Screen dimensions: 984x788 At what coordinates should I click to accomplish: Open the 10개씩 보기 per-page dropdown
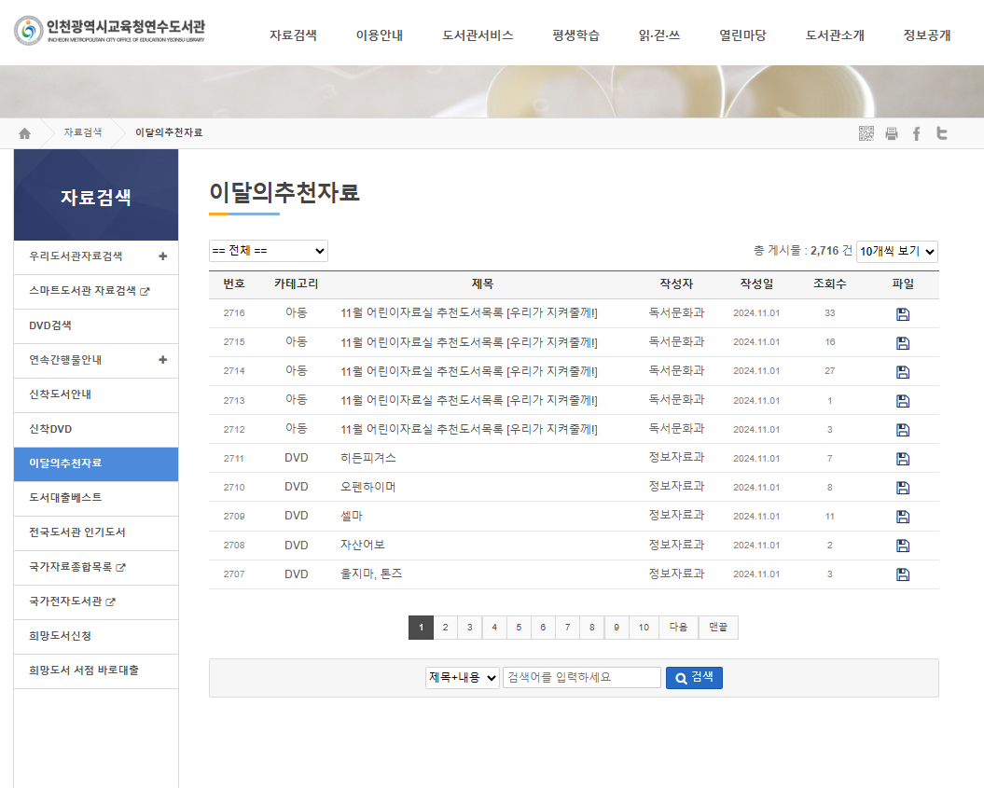896,251
